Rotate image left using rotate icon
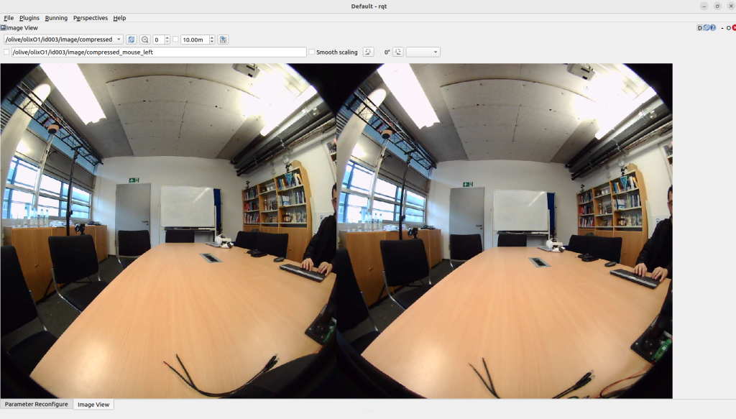This screenshot has width=736, height=419. [368, 52]
